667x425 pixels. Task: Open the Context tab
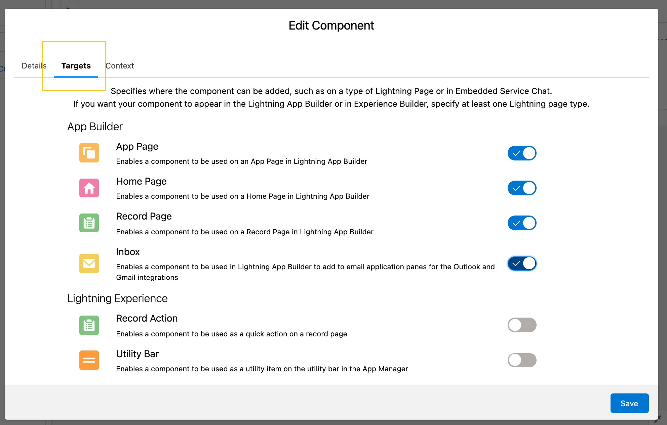[x=120, y=66]
